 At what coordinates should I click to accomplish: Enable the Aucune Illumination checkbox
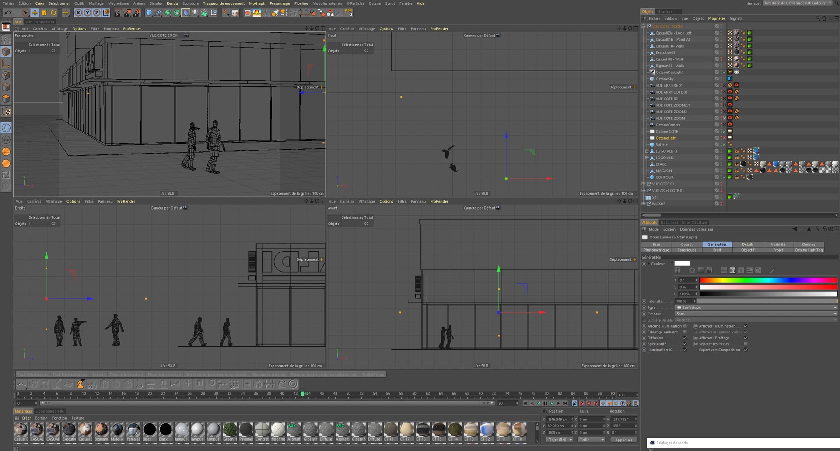click(685, 326)
